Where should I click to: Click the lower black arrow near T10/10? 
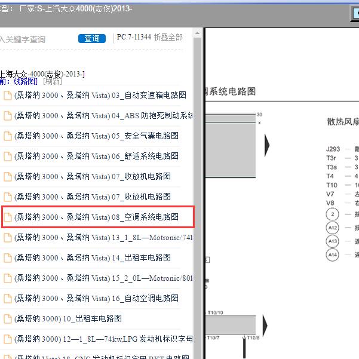click(265, 326)
